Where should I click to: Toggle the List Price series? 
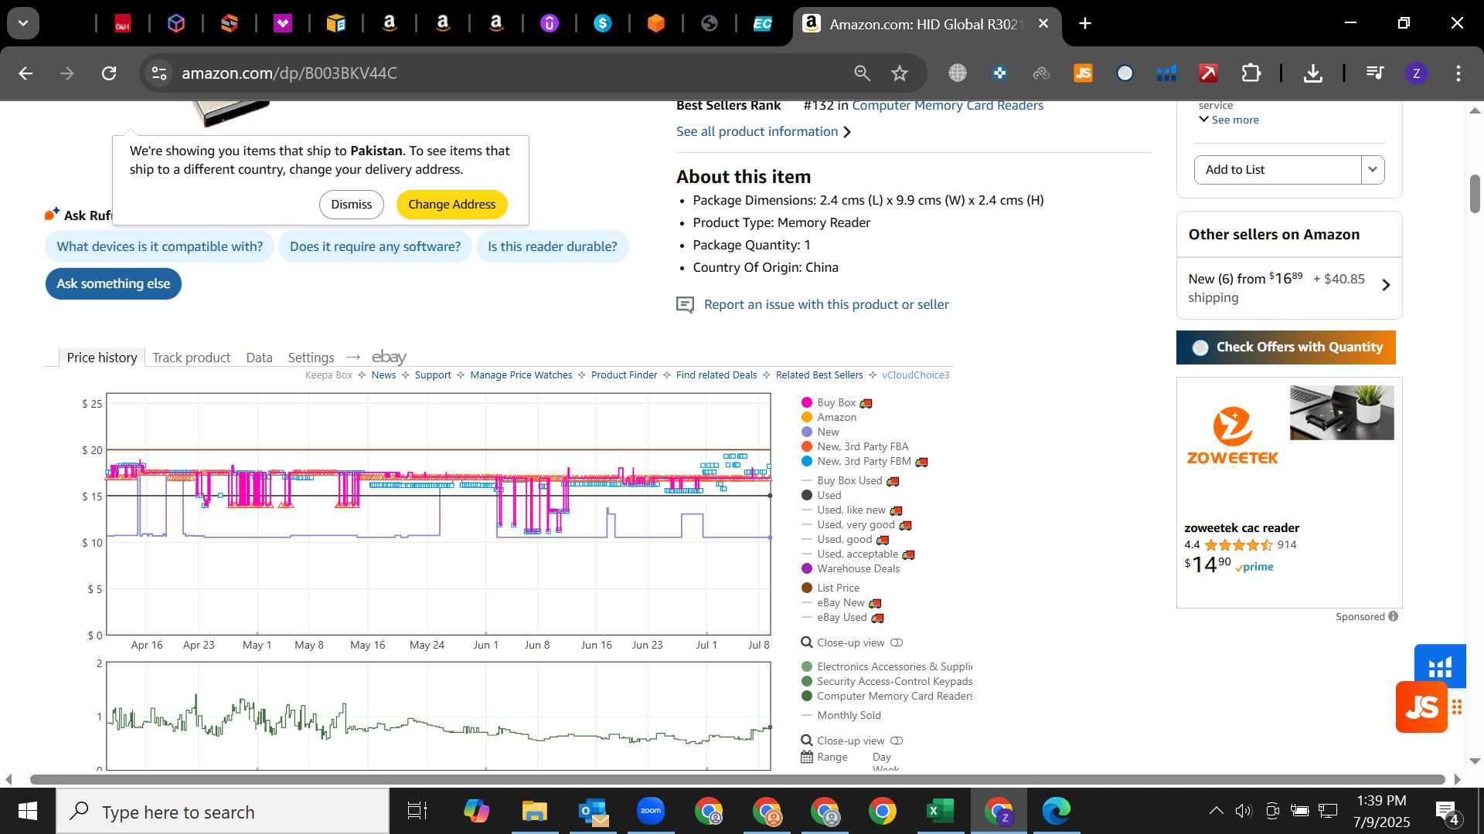pyautogui.click(x=830, y=588)
